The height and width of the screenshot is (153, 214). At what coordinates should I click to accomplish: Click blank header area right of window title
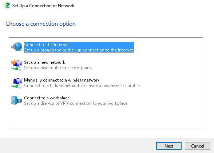point(143,6)
